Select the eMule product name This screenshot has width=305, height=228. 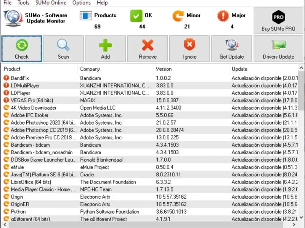(x=17, y=167)
